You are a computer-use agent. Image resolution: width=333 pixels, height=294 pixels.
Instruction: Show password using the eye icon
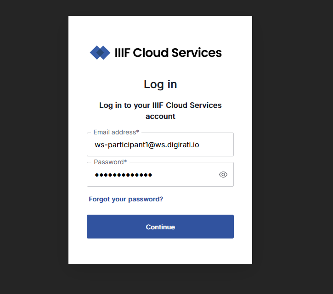[x=223, y=175]
